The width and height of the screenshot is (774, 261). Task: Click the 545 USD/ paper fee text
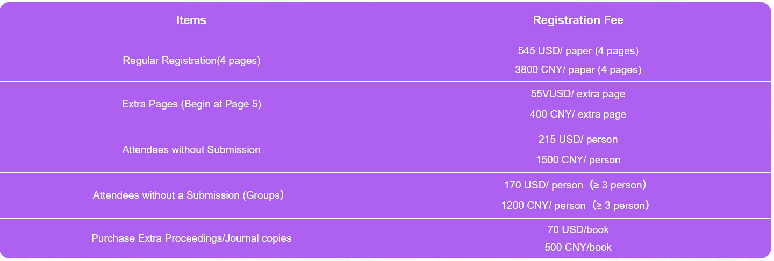tap(578, 51)
